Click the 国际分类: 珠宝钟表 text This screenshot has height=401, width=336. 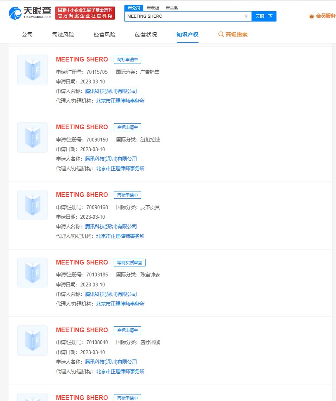(138, 275)
